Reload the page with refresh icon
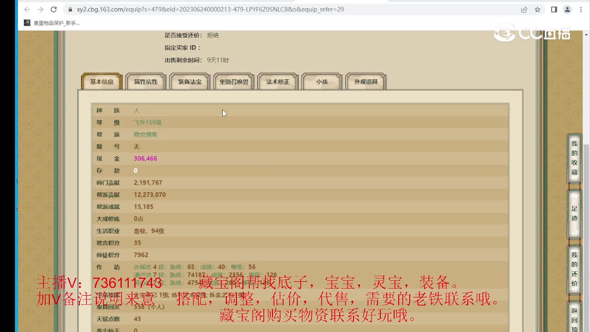 tap(53, 9)
